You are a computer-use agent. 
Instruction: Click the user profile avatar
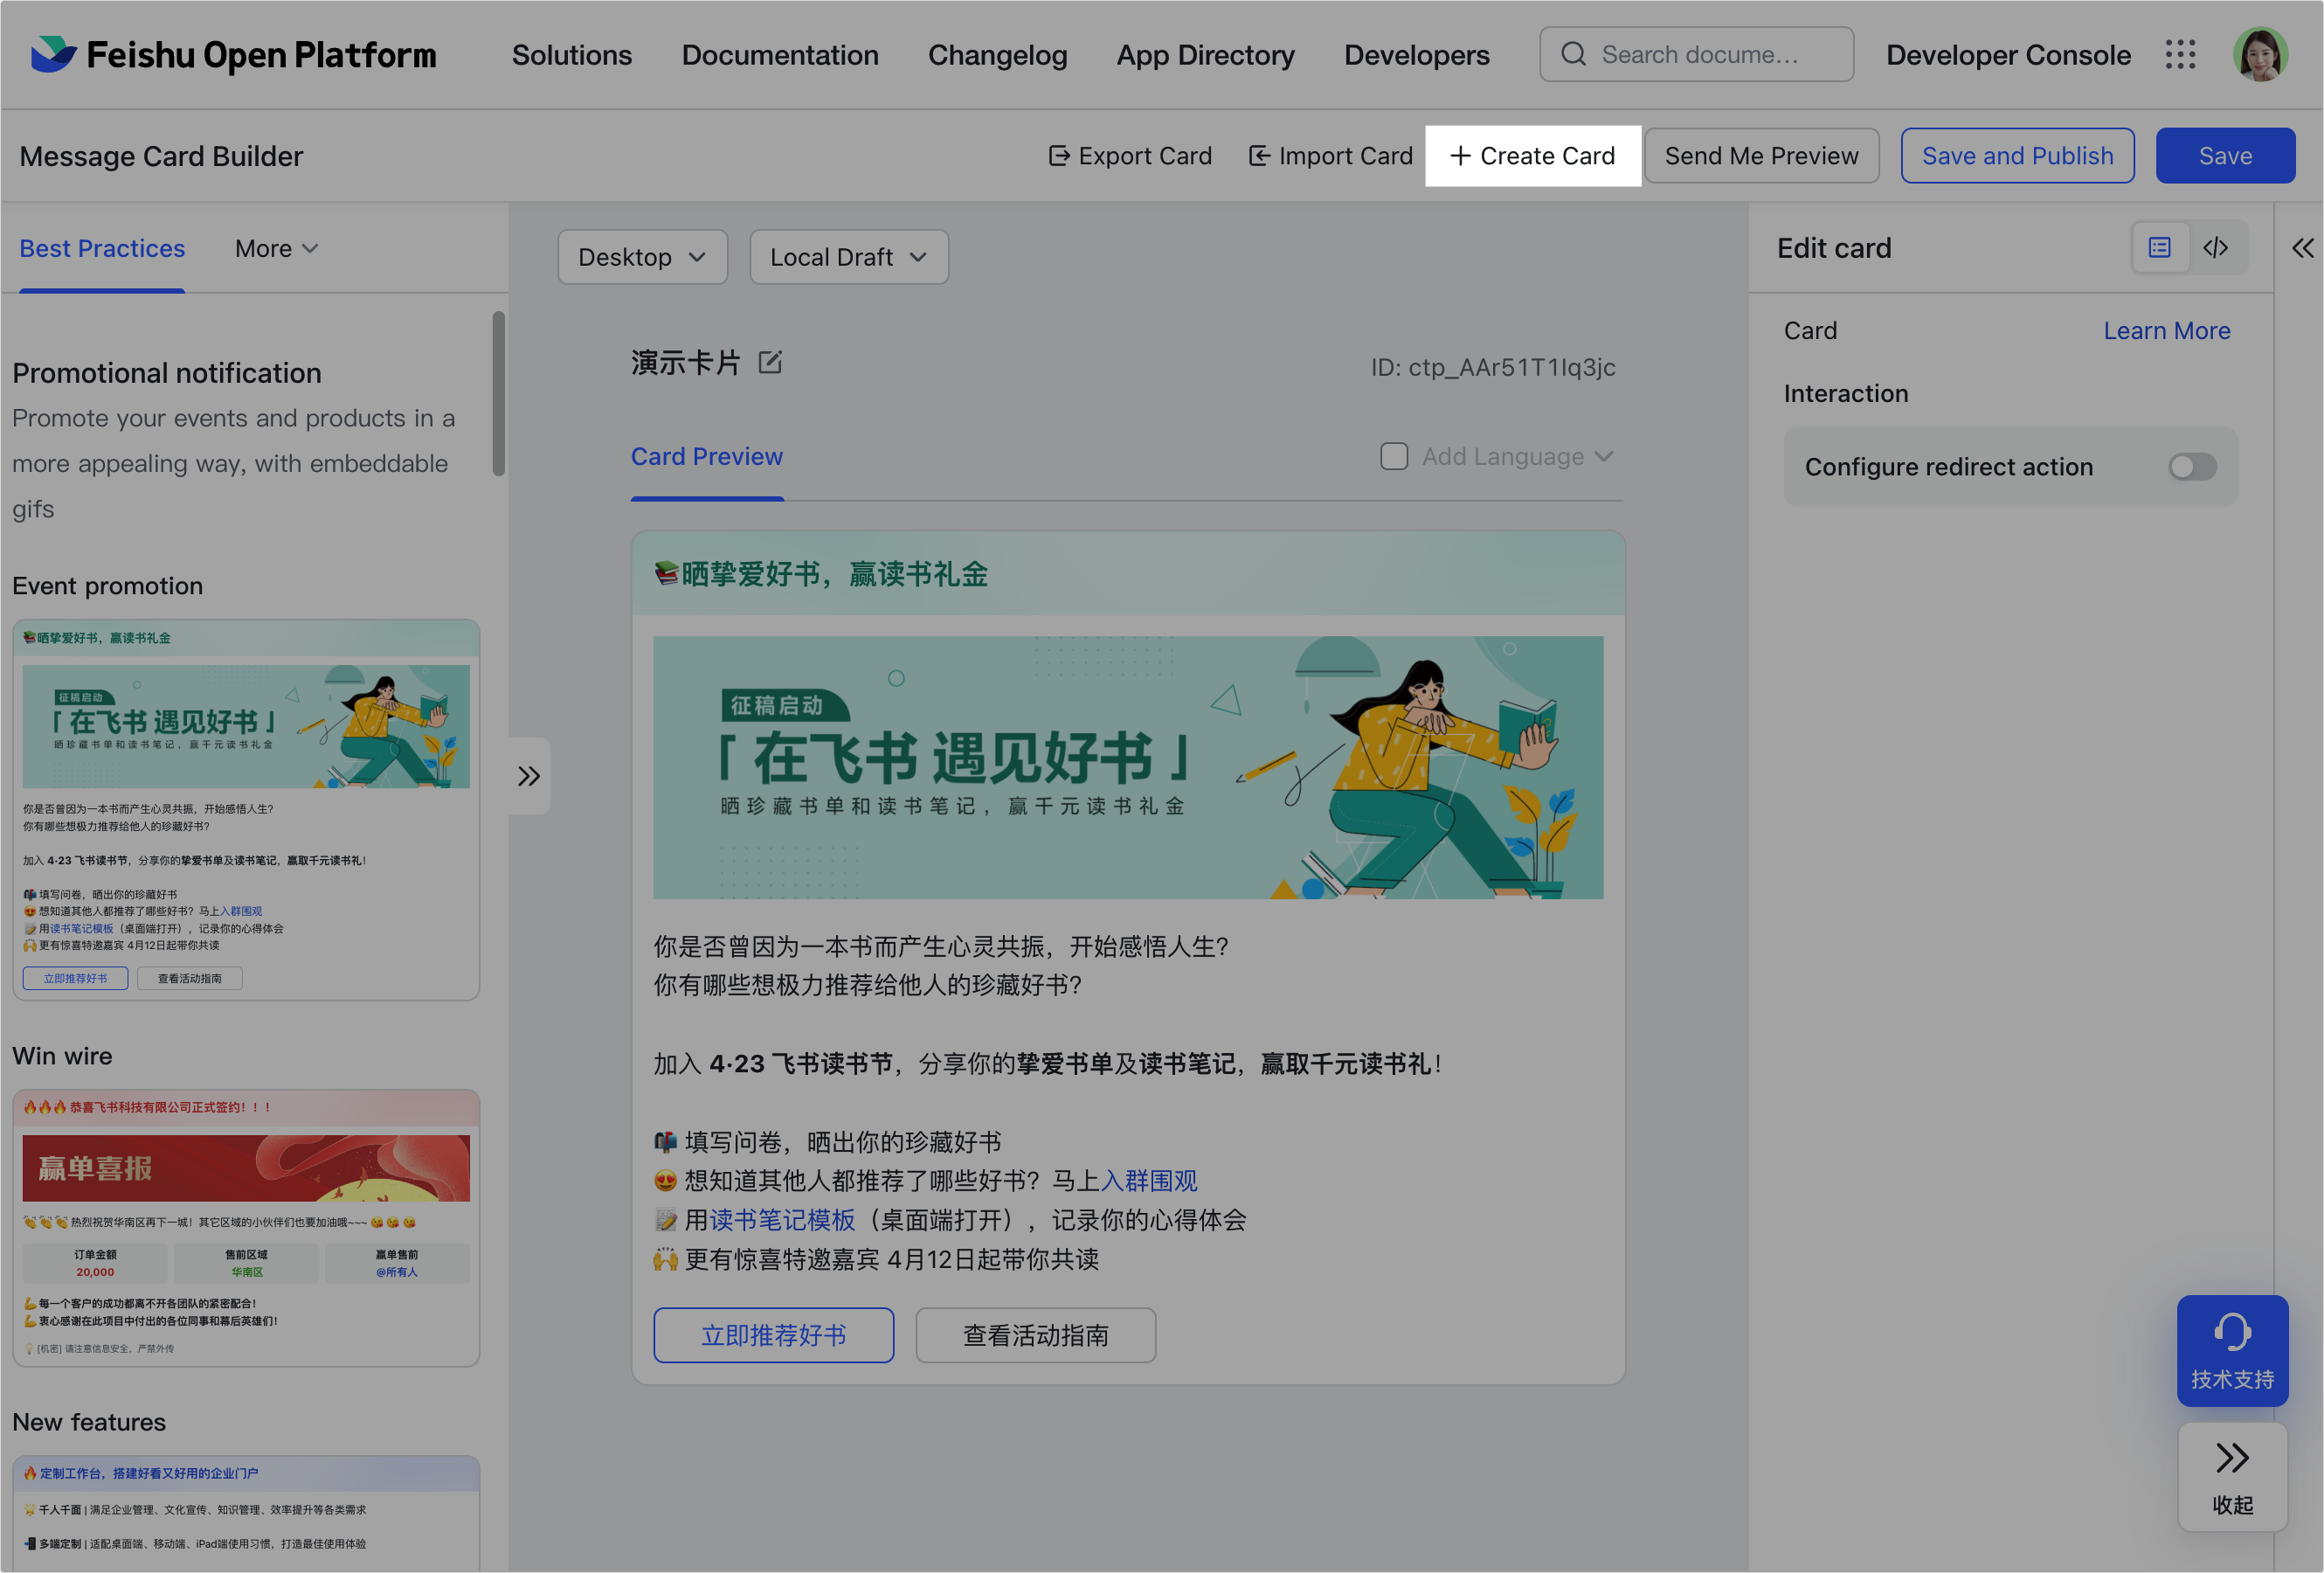point(2261,55)
